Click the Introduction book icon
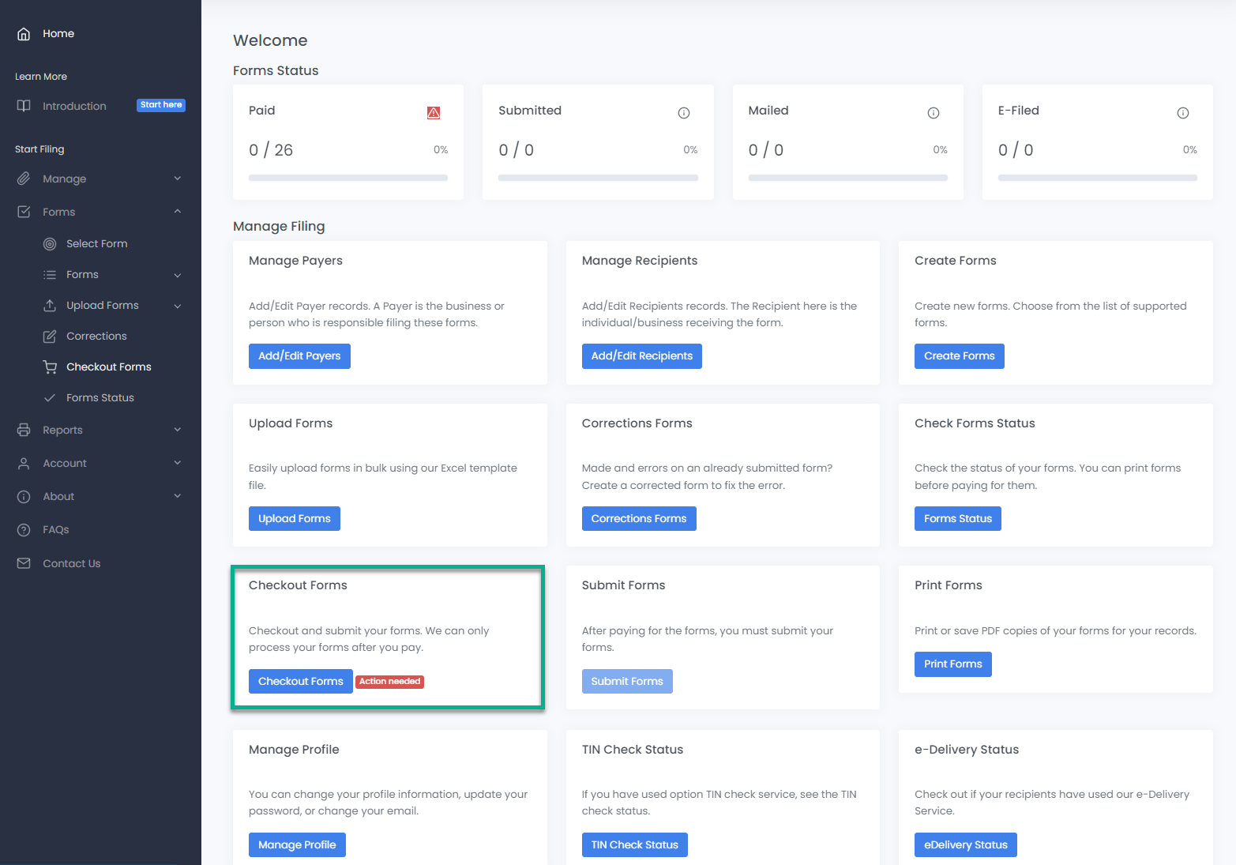Screen dimensions: 1236x865 pos(24,106)
